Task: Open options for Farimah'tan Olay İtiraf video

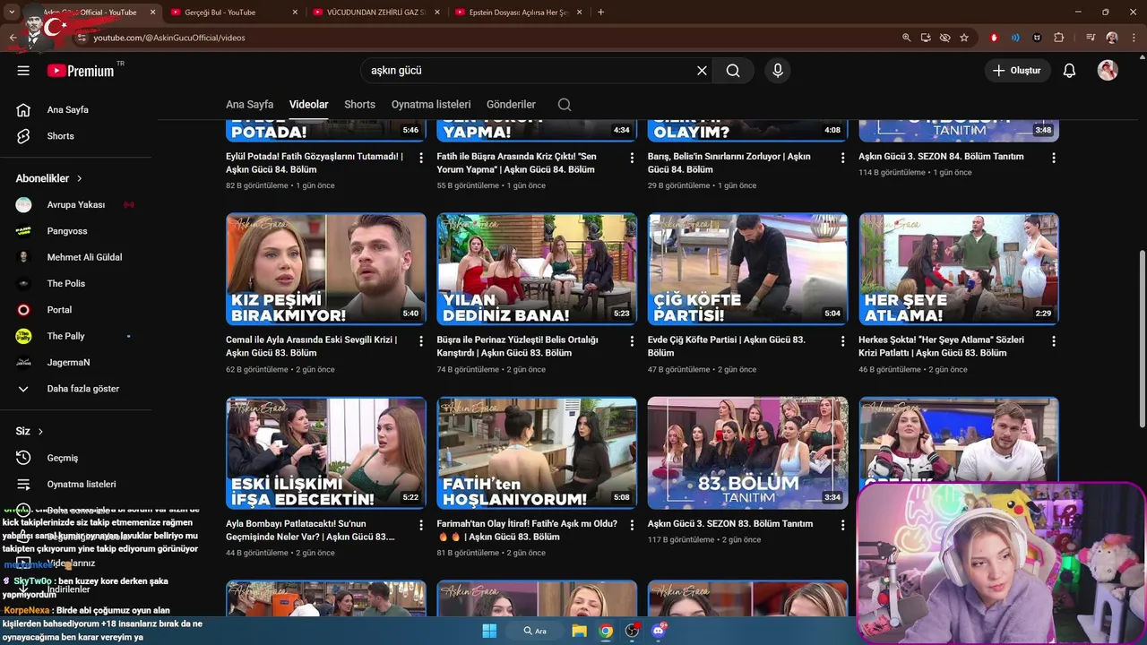Action: pyautogui.click(x=632, y=525)
